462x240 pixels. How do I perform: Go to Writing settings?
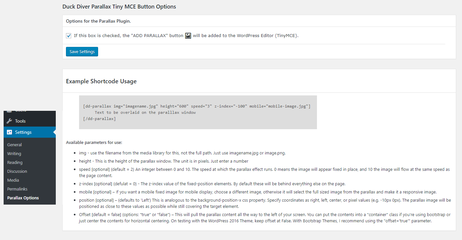coord(14,153)
